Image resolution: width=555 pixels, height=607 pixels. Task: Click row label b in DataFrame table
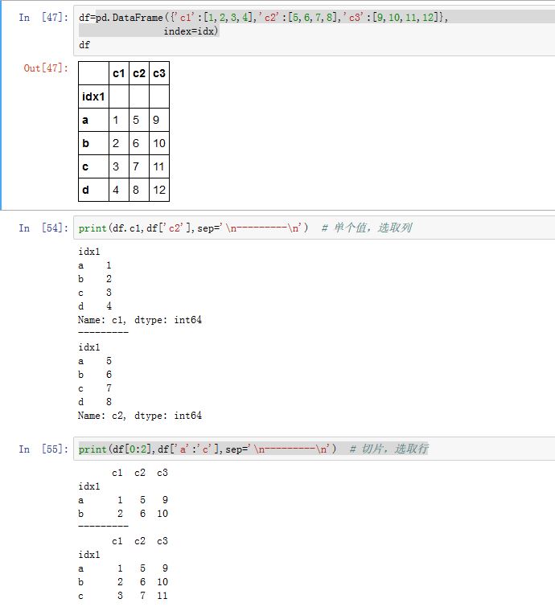click(85, 144)
